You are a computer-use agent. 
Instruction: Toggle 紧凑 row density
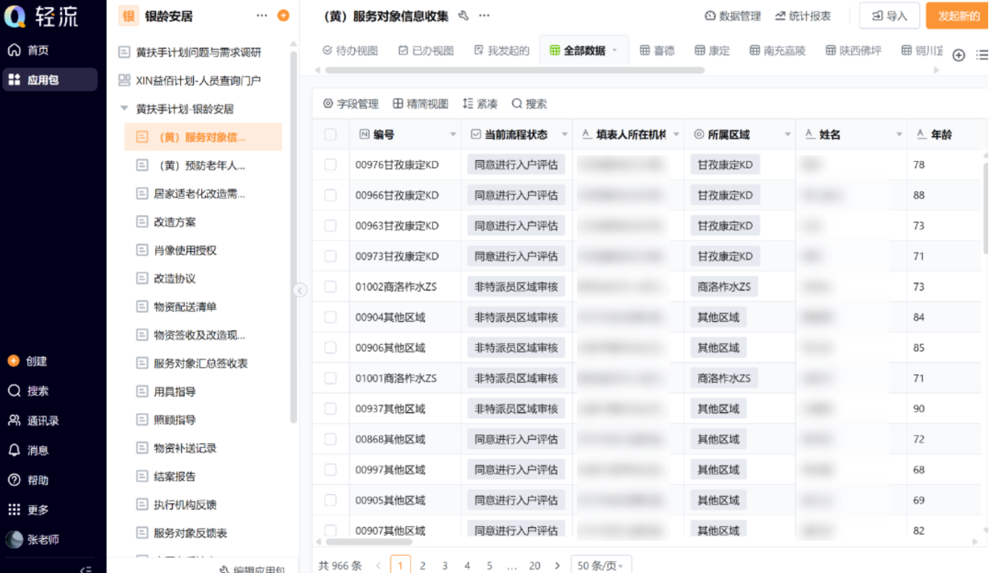(x=480, y=104)
